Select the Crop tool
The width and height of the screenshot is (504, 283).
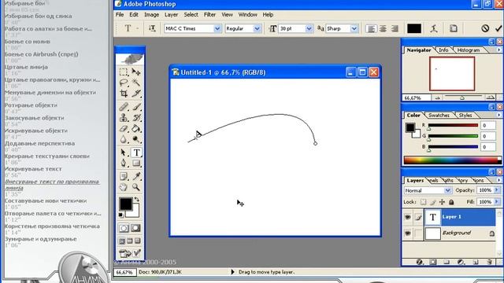[x=124, y=94]
